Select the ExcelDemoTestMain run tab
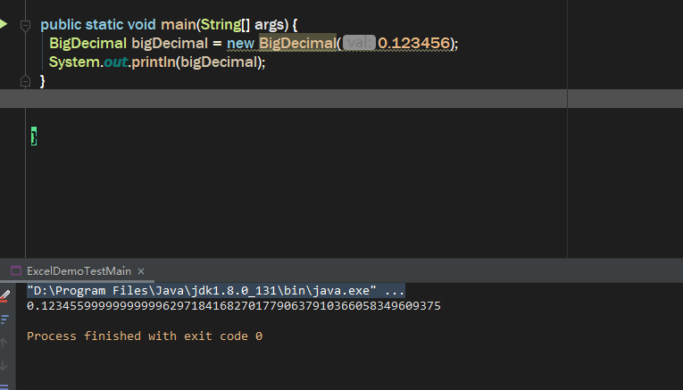The image size is (683, 390). (79, 270)
